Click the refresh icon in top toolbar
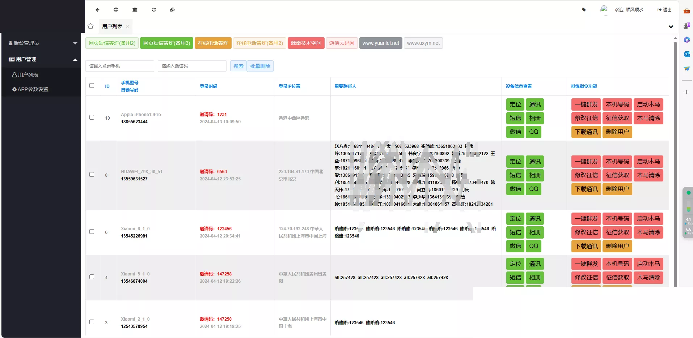 tap(154, 10)
